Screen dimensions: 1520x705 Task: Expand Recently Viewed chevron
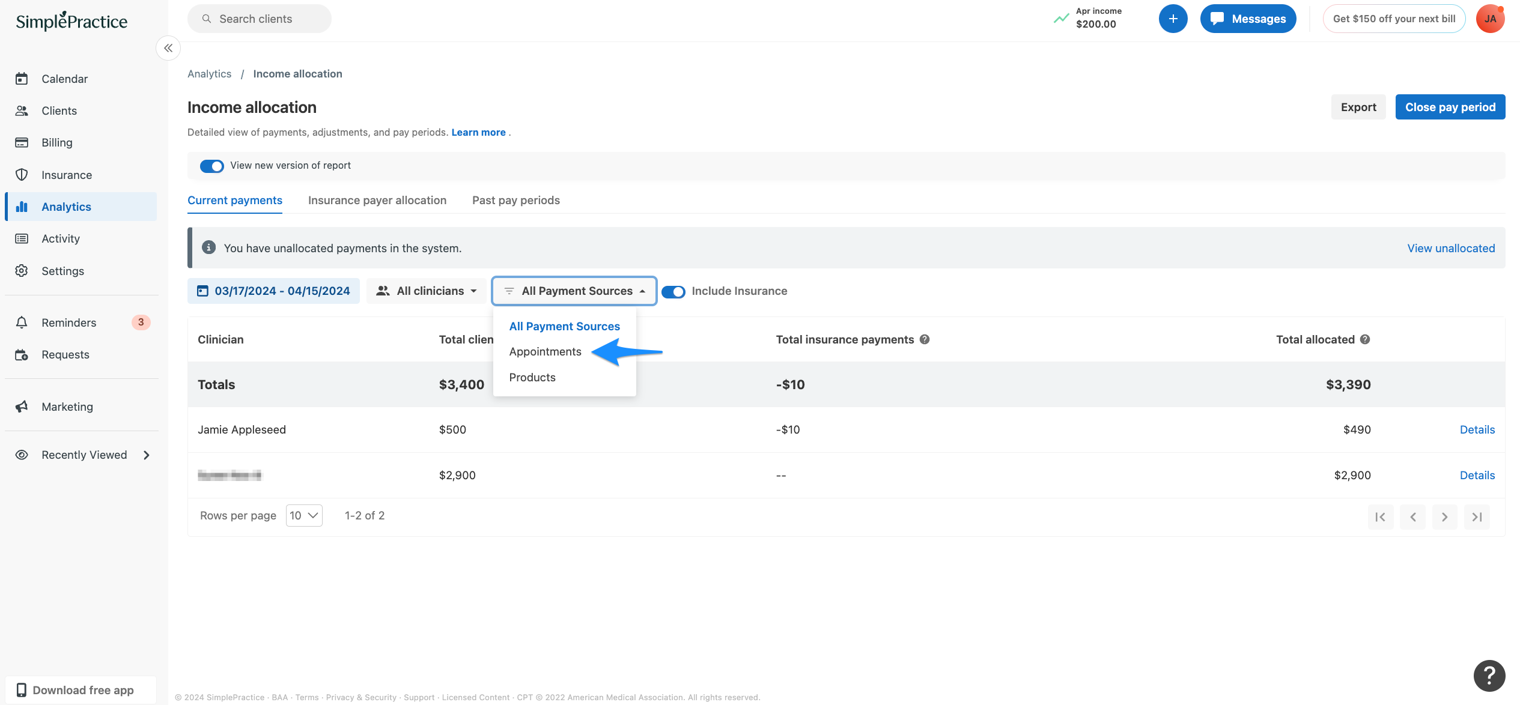coord(146,455)
